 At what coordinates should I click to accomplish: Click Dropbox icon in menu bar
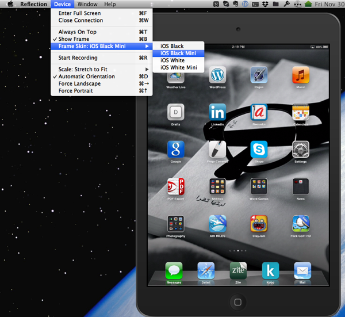point(265,4)
